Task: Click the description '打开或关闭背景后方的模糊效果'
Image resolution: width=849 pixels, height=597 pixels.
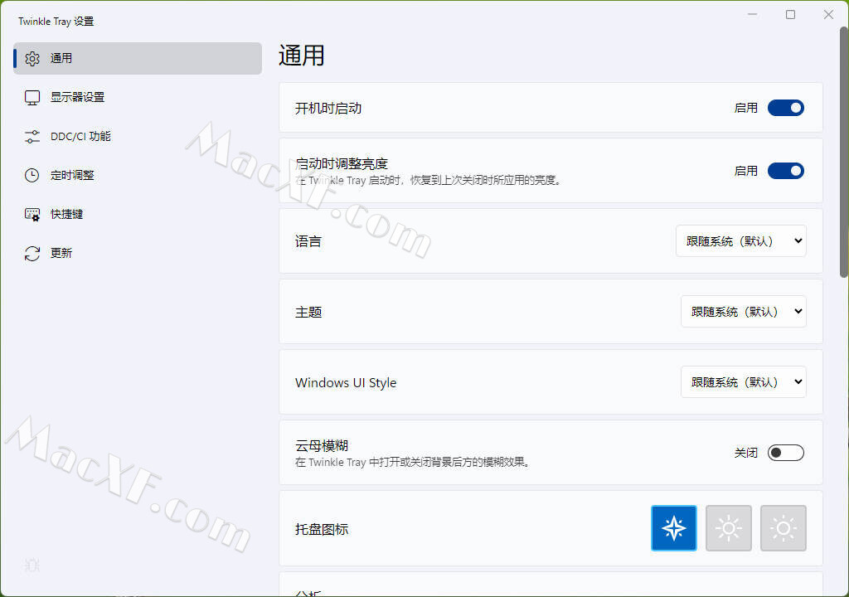Action: 456,462
